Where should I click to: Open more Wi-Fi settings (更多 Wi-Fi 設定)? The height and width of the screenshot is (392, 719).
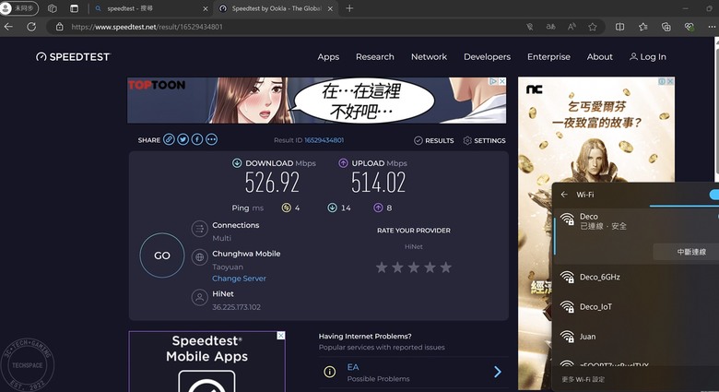tap(583, 380)
